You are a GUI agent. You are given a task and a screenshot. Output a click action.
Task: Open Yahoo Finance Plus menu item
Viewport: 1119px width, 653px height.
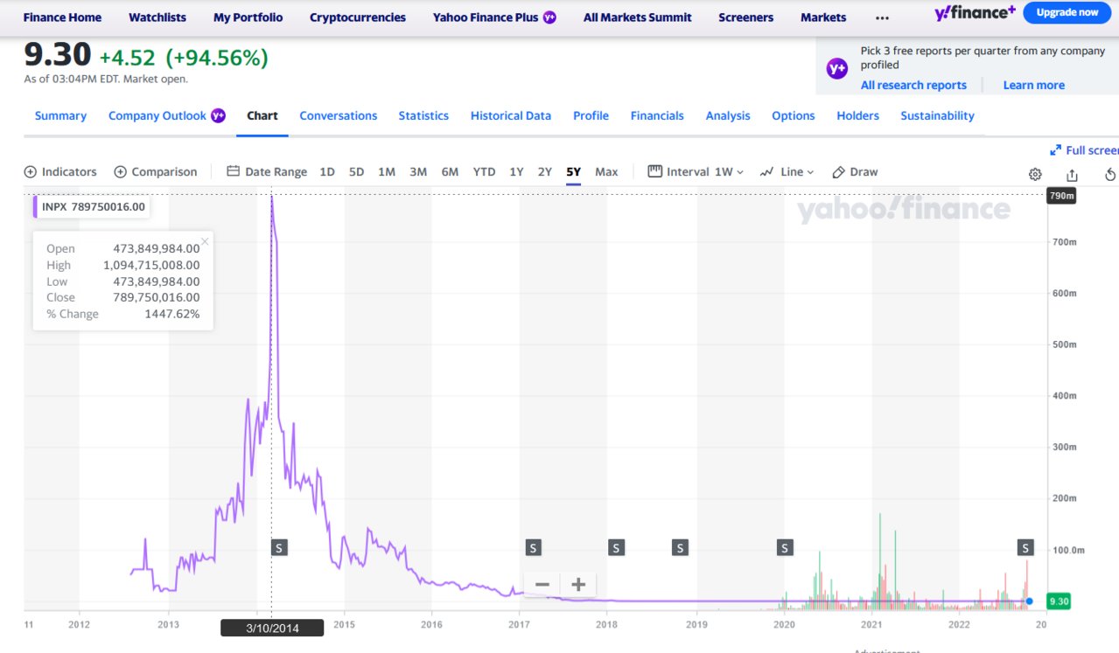tap(494, 17)
